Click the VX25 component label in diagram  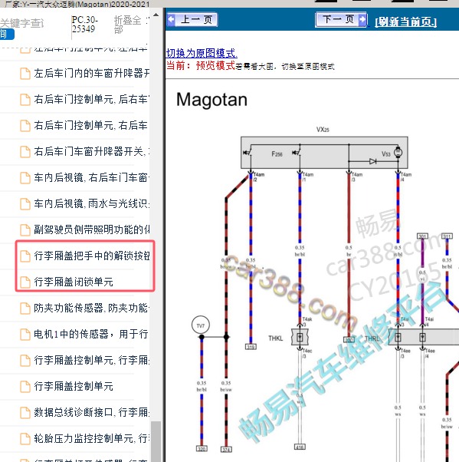(x=323, y=130)
